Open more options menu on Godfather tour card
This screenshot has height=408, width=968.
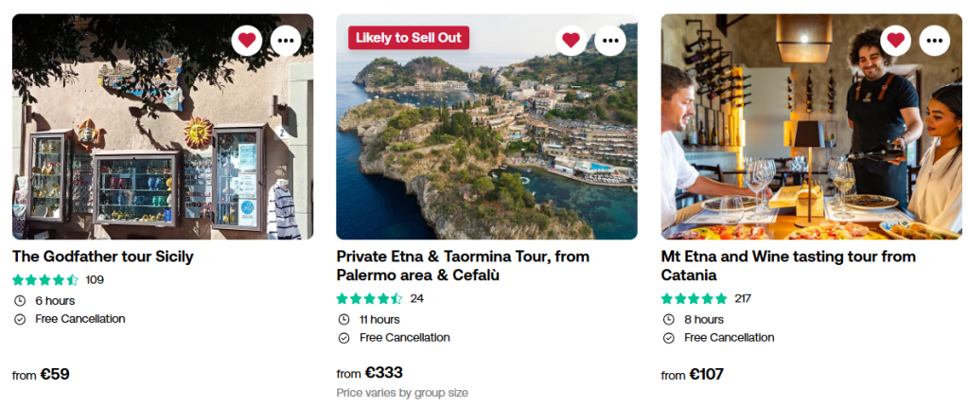[x=287, y=40]
